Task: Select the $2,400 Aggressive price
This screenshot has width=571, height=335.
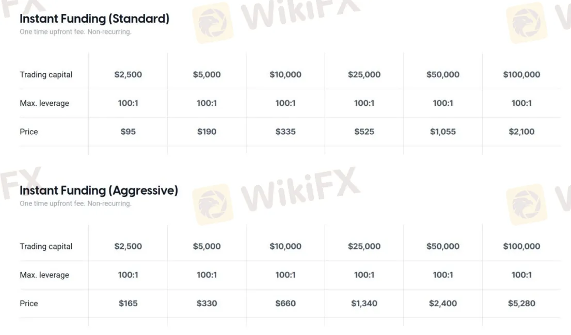Action: tap(443, 304)
